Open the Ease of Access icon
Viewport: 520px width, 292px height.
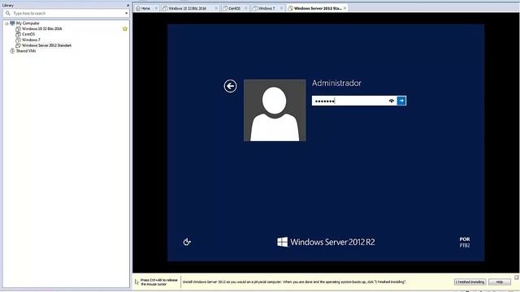pos(187,242)
